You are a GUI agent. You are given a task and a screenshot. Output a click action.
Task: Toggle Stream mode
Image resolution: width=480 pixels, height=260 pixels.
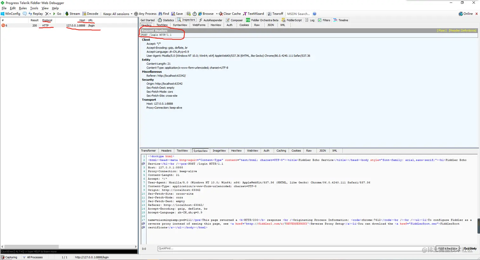point(73,14)
